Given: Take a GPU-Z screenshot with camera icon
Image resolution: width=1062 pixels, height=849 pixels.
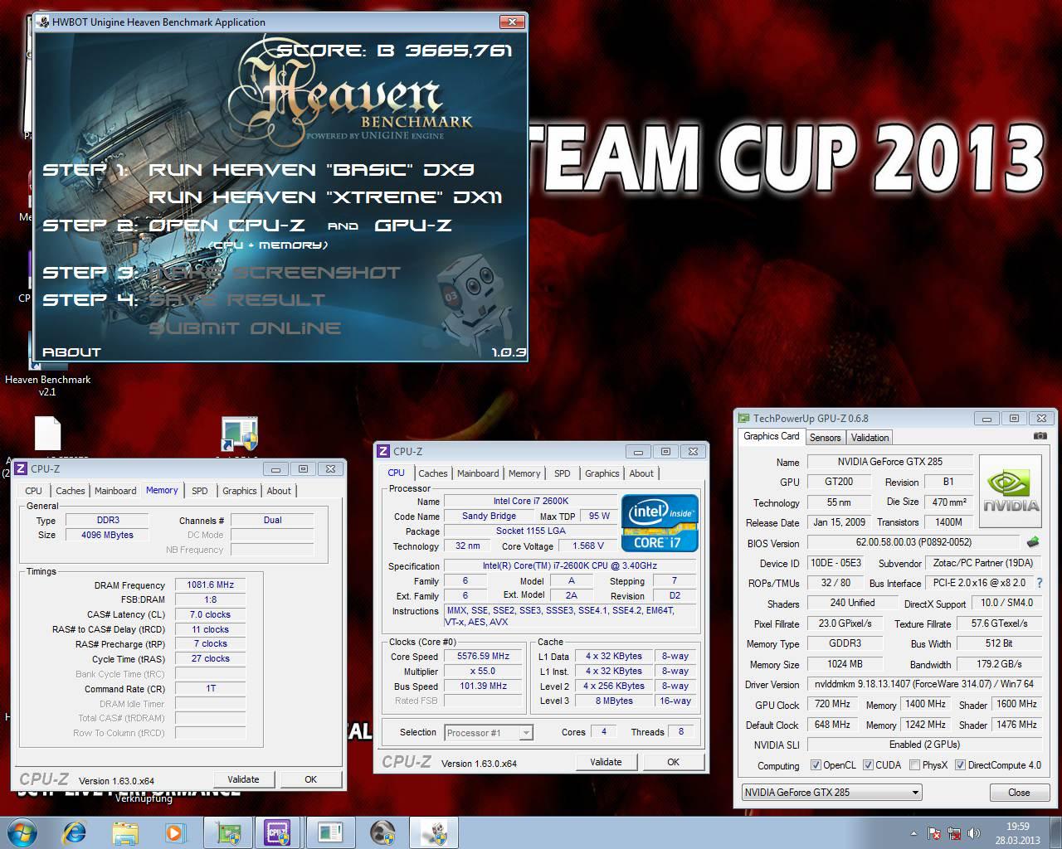Looking at the screenshot, I should (1040, 435).
